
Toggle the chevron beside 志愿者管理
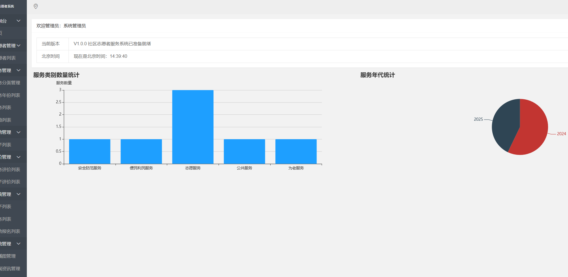[x=19, y=46]
